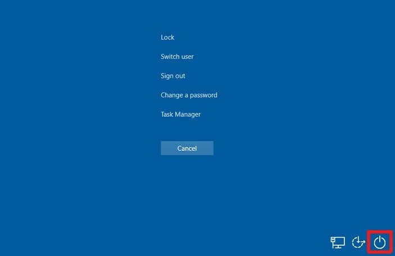The image size is (395, 256).
Task: Lock the computer
Action: [x=167, y=38]
